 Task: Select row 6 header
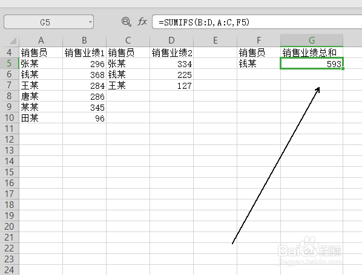[x=9, y=74]
